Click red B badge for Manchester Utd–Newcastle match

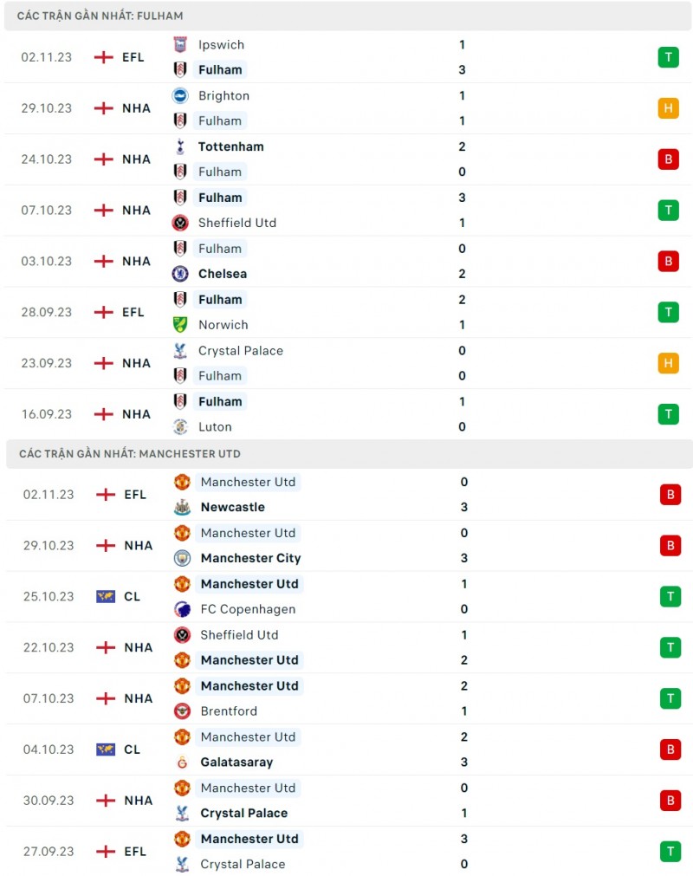tap(670, 495)
